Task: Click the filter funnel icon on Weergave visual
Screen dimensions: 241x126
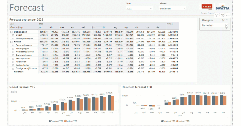Action: [217, 15]
